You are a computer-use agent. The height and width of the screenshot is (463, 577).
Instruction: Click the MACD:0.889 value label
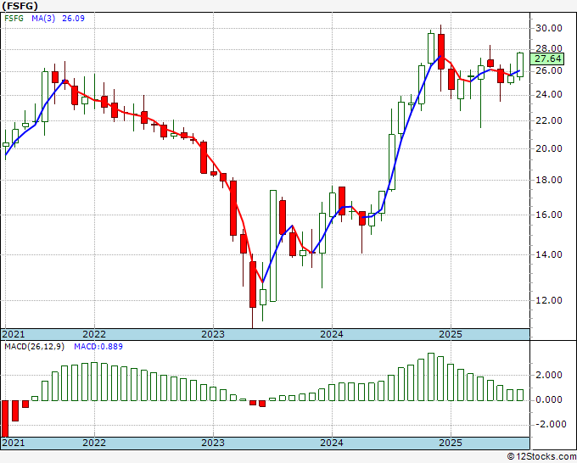click(98, 347)
